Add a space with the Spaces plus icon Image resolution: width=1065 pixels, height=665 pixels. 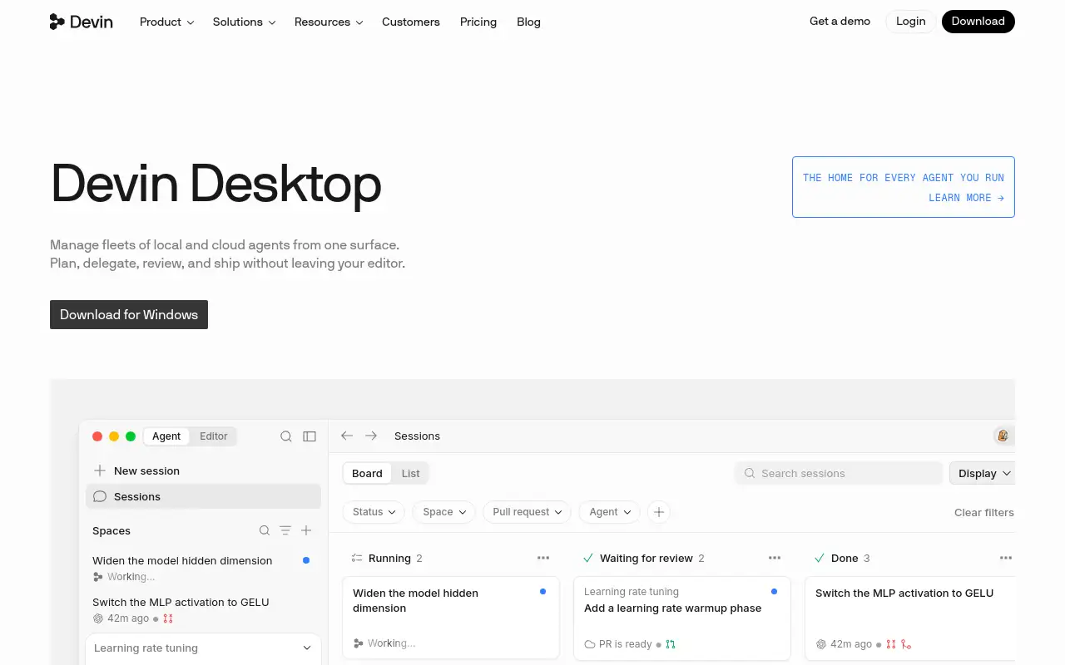[x=306, y=530]
